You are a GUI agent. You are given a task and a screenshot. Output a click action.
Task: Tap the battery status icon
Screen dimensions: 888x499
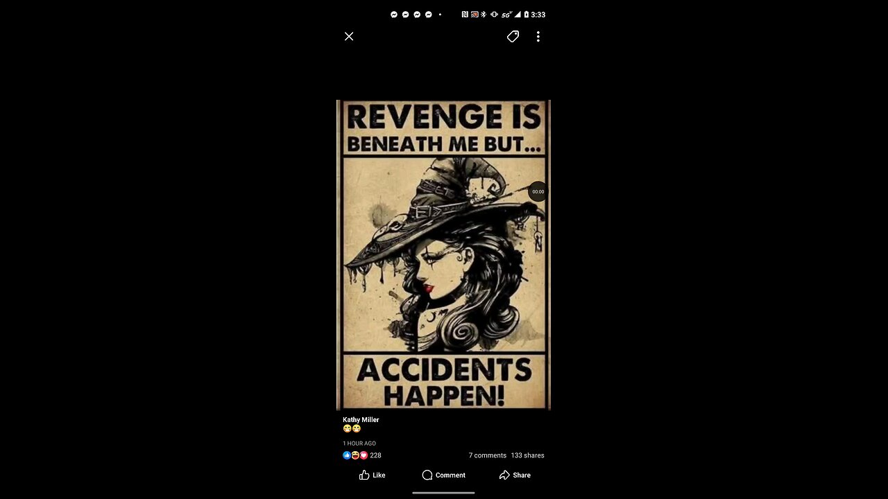[x=527, y=14]
